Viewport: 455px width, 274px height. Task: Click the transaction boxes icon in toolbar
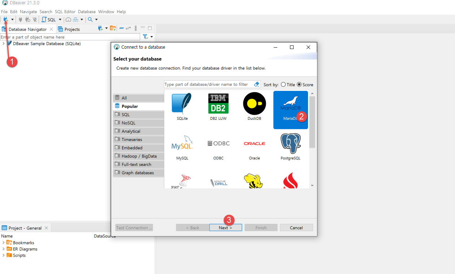[x=75, y=19]
